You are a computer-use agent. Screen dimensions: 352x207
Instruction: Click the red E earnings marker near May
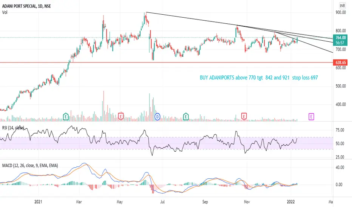coord(121,117)
